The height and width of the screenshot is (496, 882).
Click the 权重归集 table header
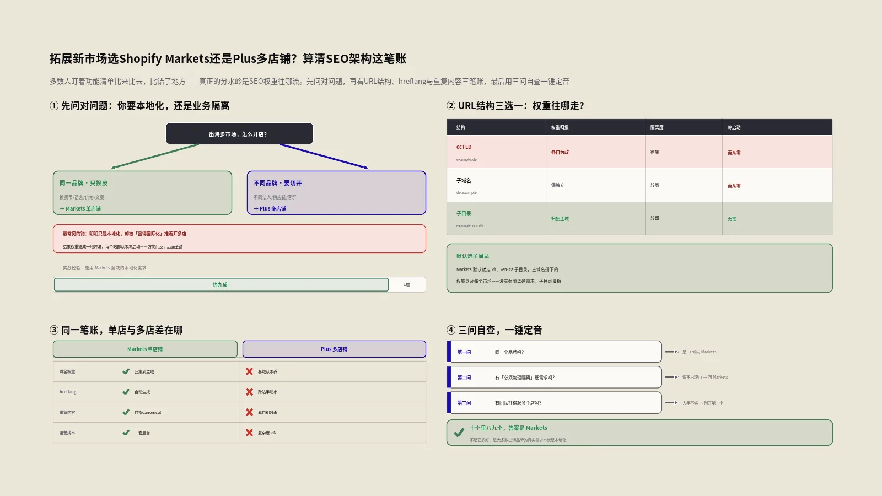tap(560, 127)
